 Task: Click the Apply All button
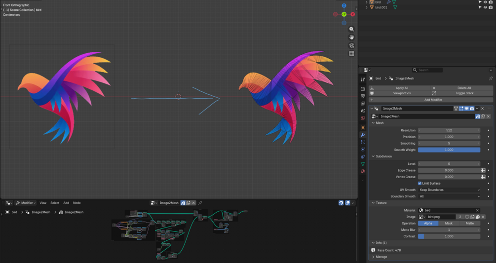click(x=399, y=88)
